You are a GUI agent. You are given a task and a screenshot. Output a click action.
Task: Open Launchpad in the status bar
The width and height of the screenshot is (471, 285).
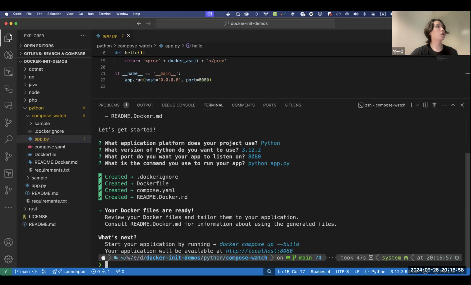(x=69, y=271)
